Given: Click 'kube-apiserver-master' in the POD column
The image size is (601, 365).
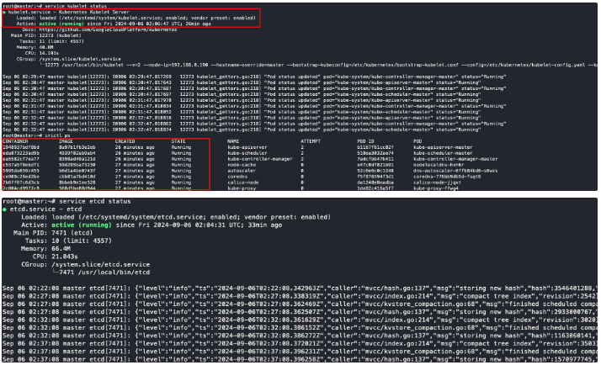Looking at the screenshot, I should pos(443,147).
